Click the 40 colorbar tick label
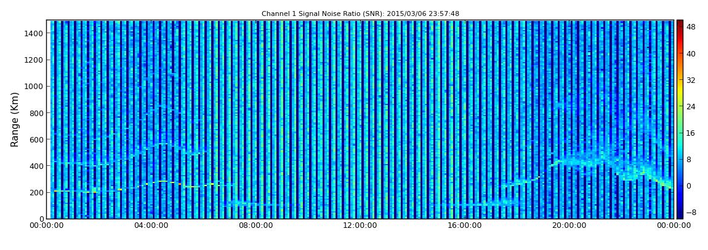 pyautogui.click(x=691, y=53)
